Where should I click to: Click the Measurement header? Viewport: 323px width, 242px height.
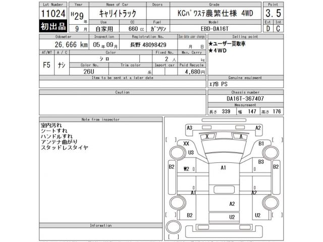[245, 105]
